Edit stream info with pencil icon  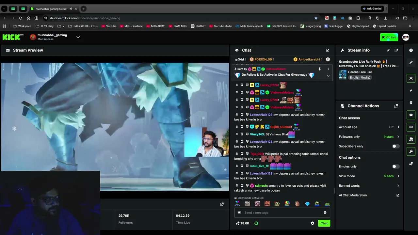click(x=388, y=50)
